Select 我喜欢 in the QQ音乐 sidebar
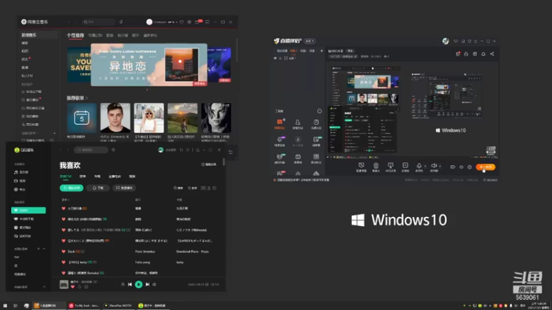The height and width of the screenshot is (310, 552). pyautogui.click(x=28, y=210)
